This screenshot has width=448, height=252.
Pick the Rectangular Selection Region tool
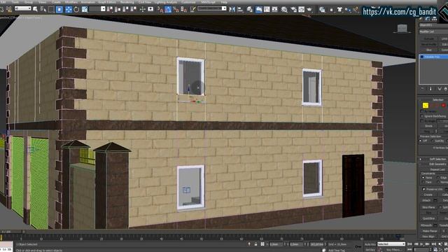coord(51,9)
